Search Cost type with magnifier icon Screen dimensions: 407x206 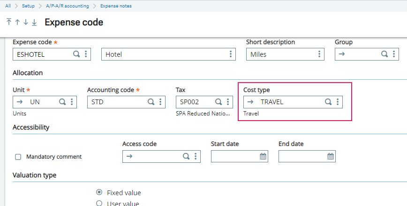click(328, 102)
